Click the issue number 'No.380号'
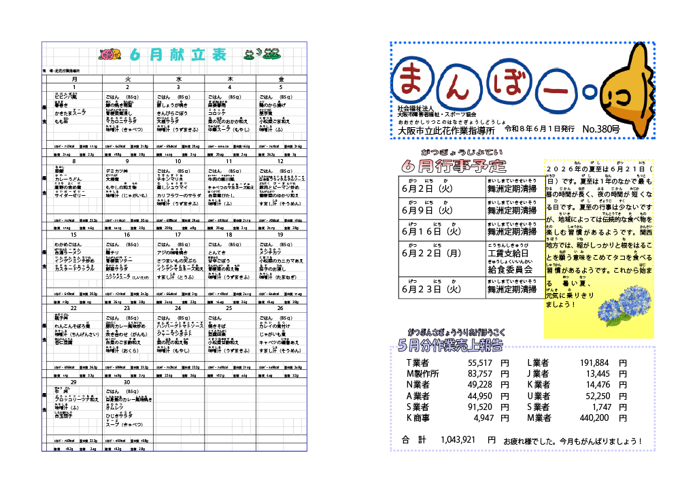This screenshot has width=697, height=493. pyautogui.click(x=601, y=129)
